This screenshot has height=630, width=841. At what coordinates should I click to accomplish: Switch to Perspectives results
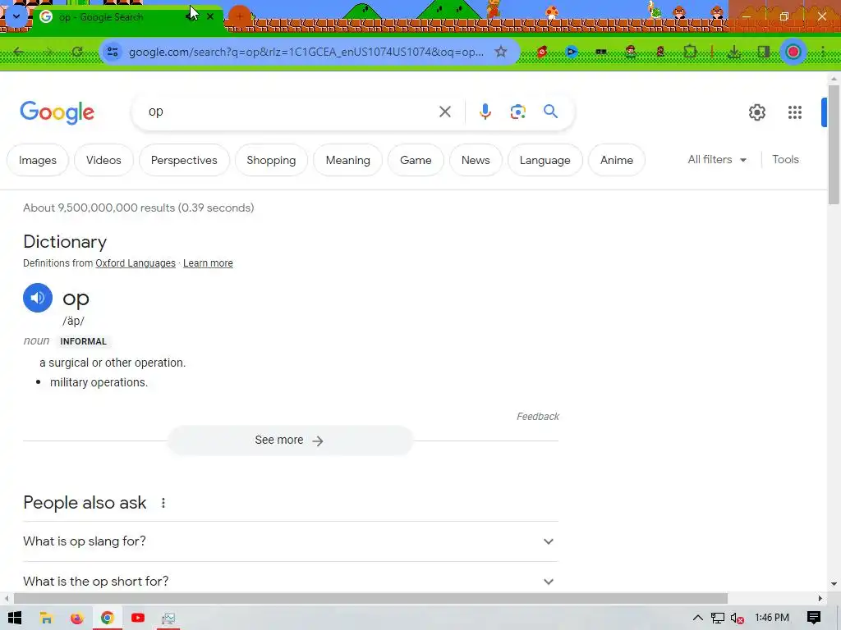point(184,160)
